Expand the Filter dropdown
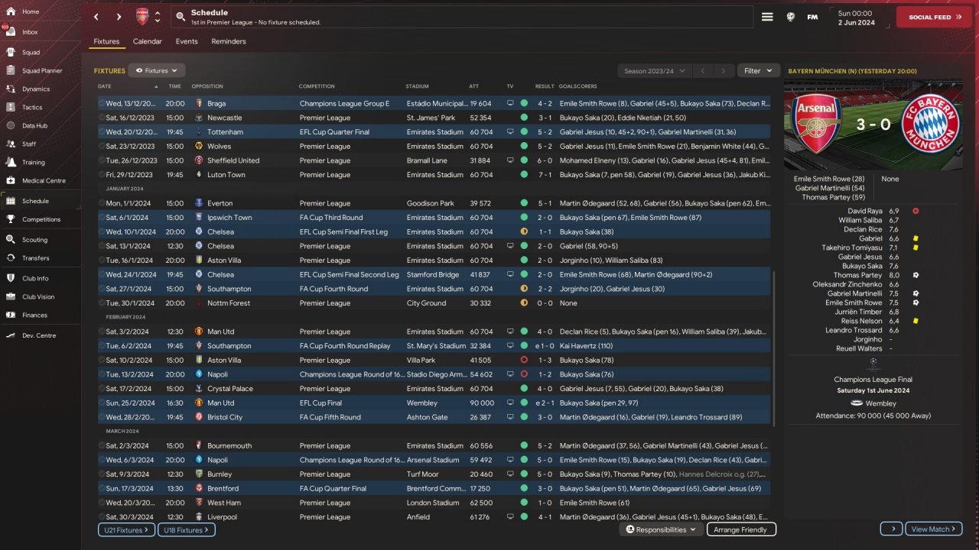The image size is (979, 550). (x=758, y=70)
